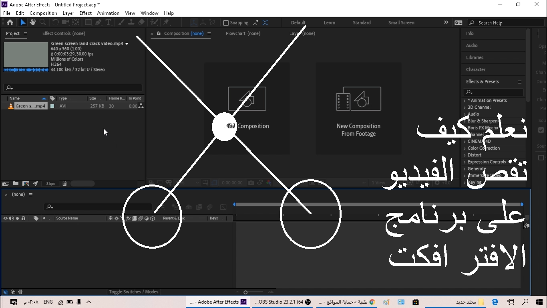Click the rocket project settings icon
The height and width of the screenshot is (308, 547).
[x=36, y=184]
